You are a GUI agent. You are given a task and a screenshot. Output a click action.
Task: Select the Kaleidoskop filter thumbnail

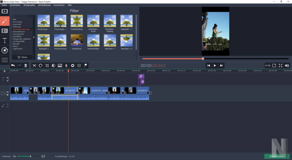point(77,21)
